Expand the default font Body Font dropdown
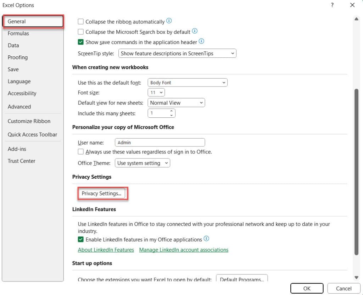The width and height of the screenshot is (363, 295). (188, 83)
